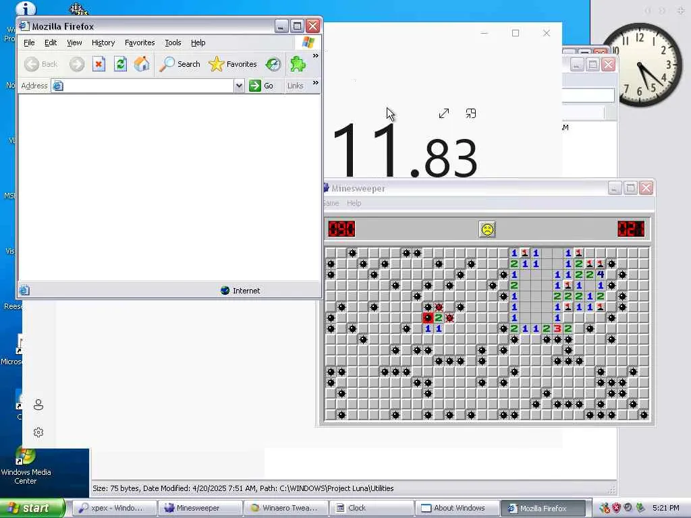Click inside the Address input field
Image resolution: width=691 pixels, height=518 pixels.
click(x=143, y=86)
